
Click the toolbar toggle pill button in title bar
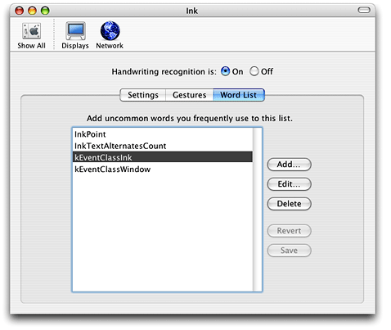(x=364, y=11)
